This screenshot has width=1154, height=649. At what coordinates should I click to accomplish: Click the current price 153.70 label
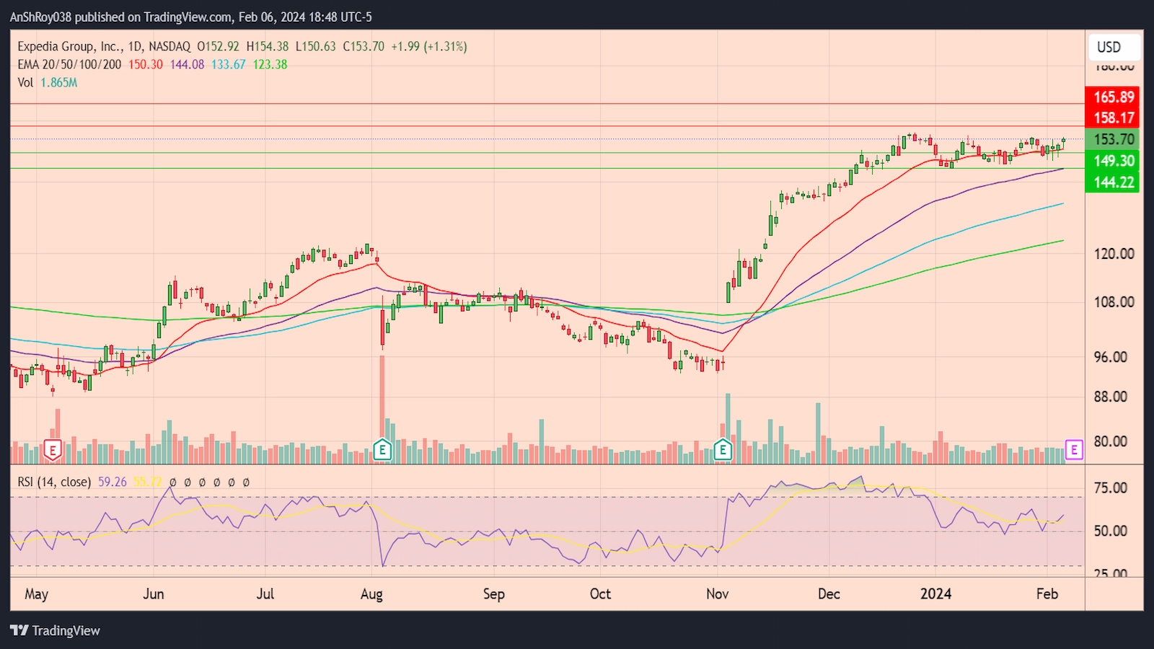1113,139
